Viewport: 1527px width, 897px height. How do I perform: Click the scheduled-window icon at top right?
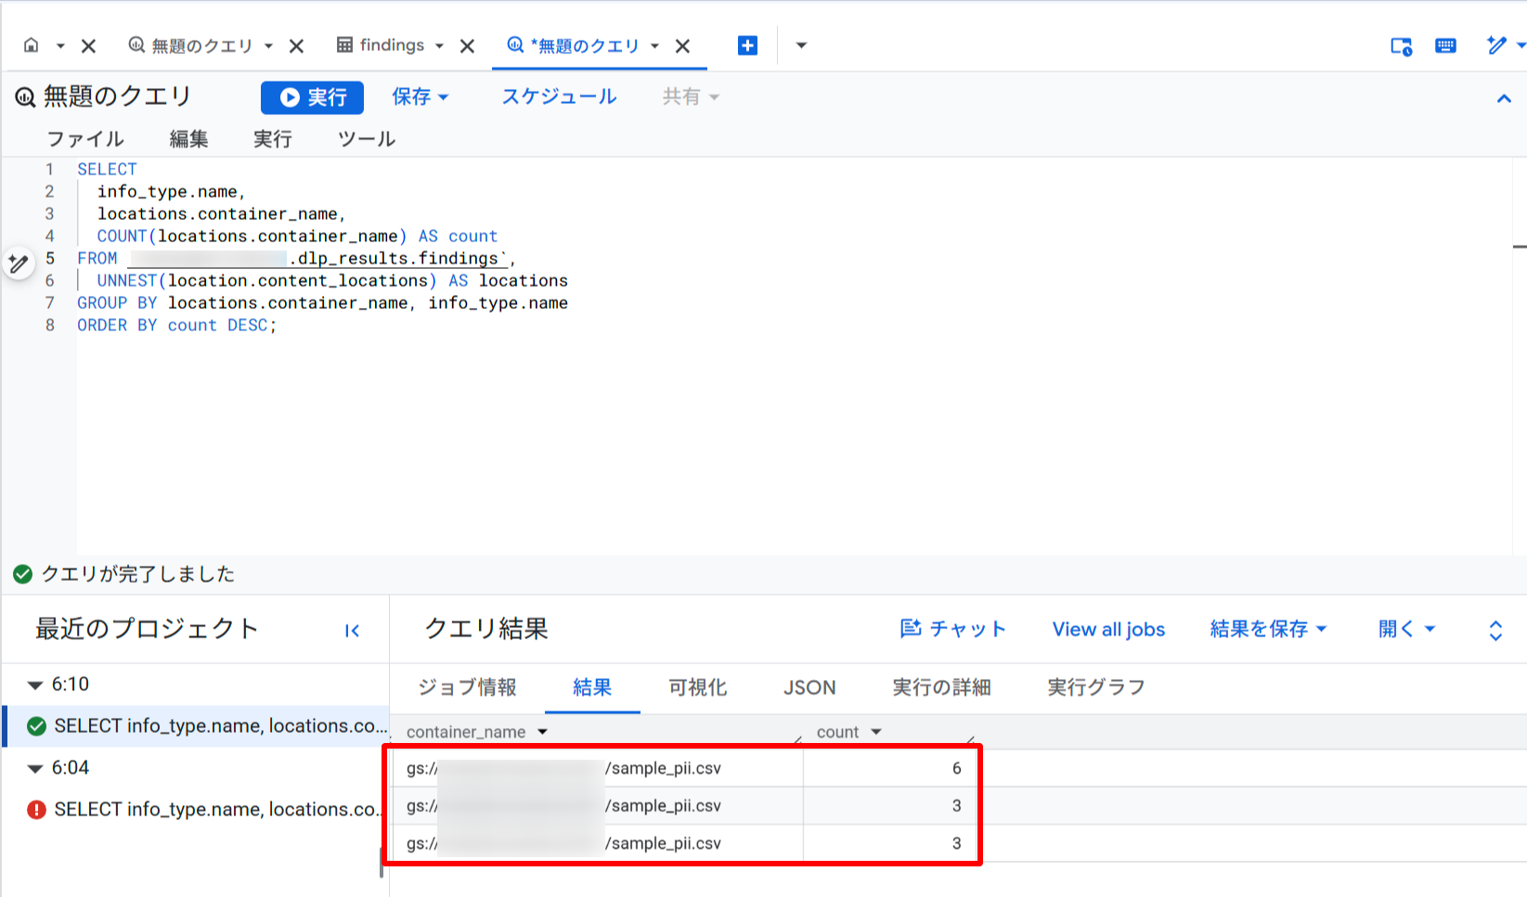tap(1401, 46)
